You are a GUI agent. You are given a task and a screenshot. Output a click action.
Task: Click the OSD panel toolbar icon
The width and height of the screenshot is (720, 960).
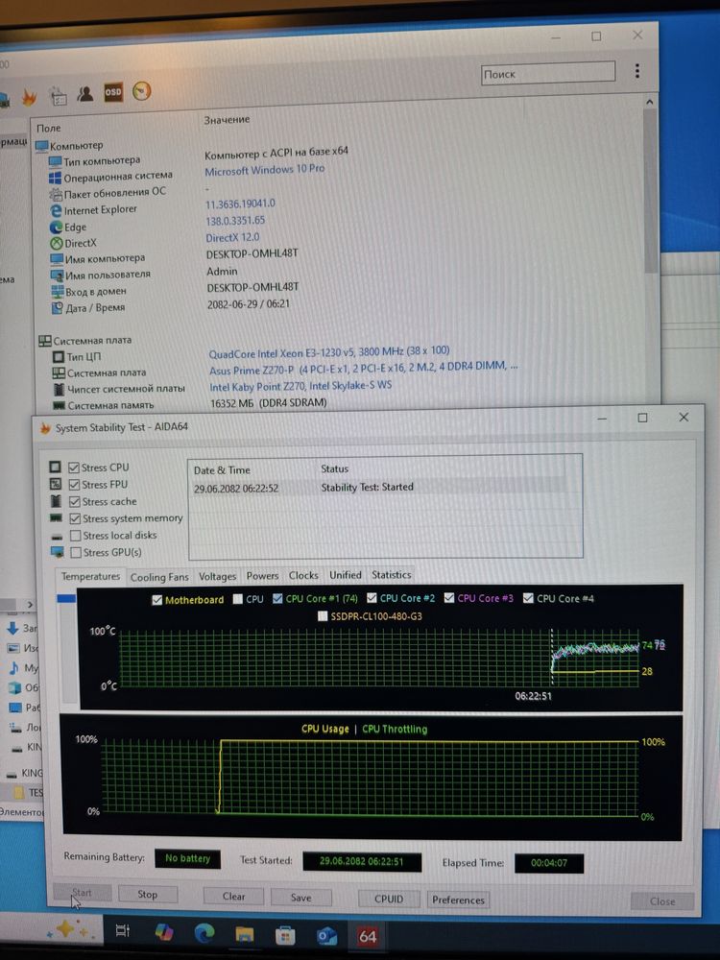tap(113, 92)
